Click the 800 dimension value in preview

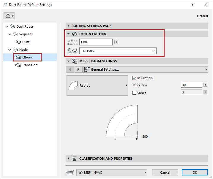pyautogui.click(x=145, y=137)
